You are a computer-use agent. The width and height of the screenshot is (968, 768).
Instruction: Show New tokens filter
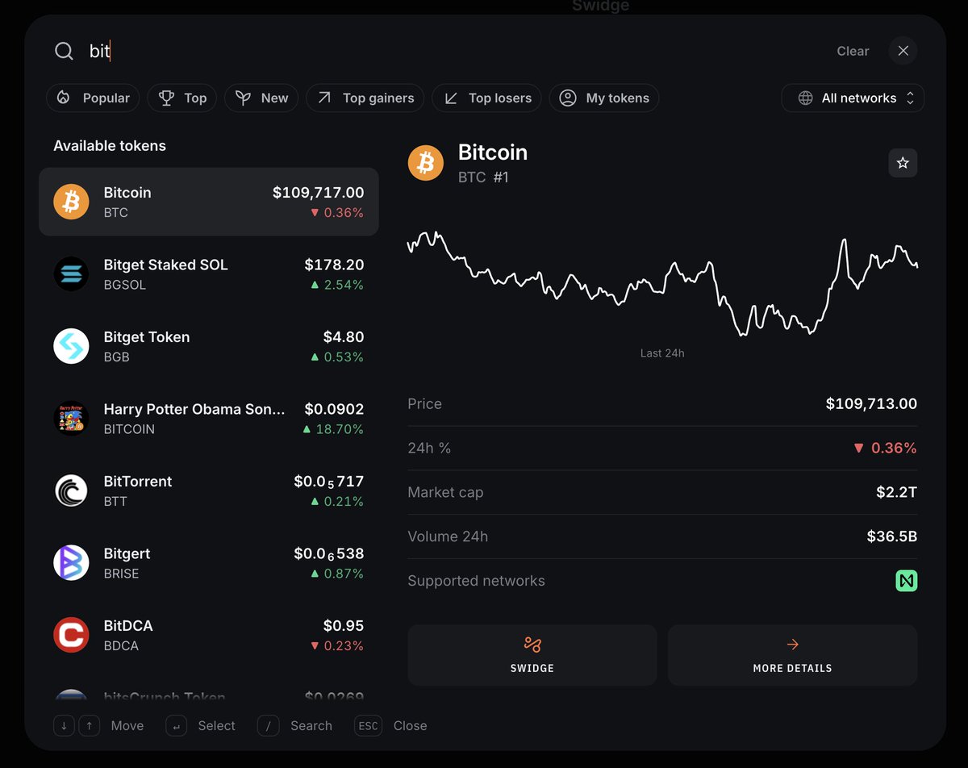[261, 98]
